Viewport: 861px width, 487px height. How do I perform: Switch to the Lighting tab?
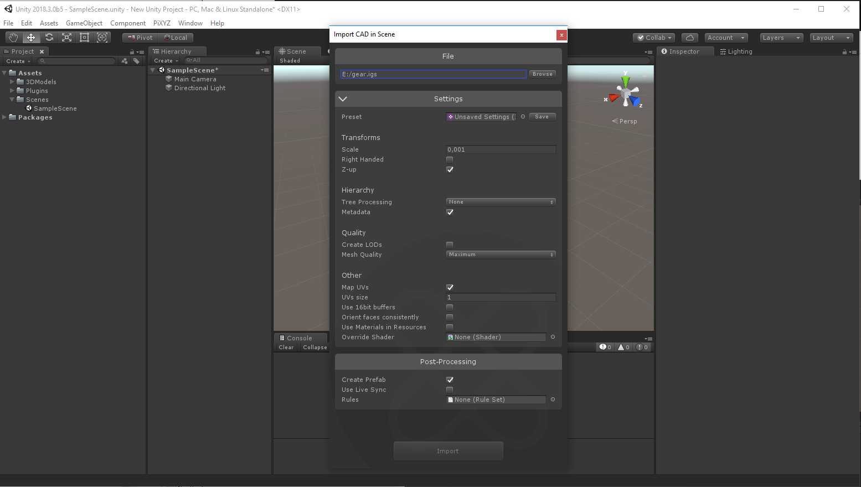pyautogui.click(x=736, y=51)
